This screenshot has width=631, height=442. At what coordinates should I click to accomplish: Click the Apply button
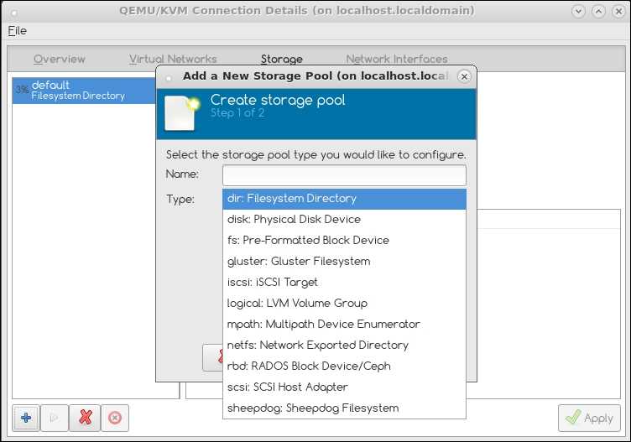click(589, 418)
